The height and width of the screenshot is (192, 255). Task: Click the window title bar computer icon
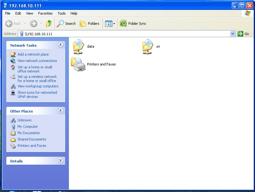[5, 5]
